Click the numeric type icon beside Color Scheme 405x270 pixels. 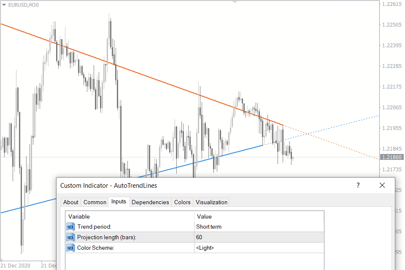click(70, 248)
